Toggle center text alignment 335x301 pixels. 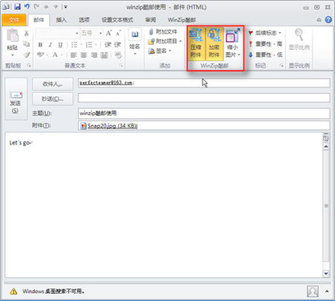coord(84,55)
